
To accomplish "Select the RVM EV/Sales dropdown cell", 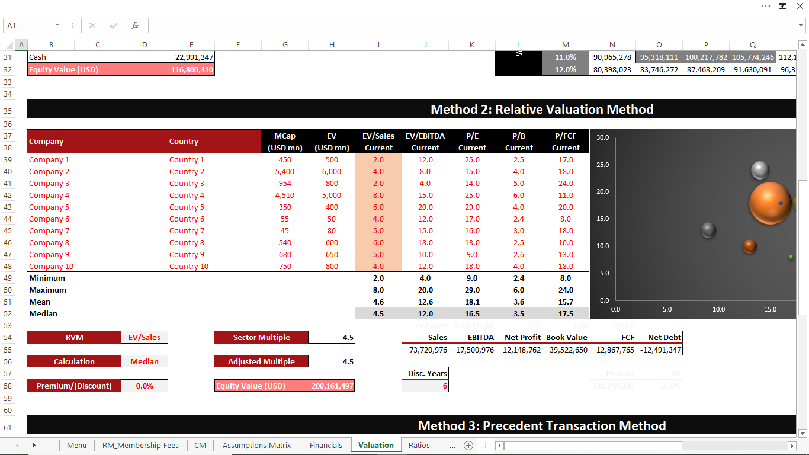I will (x=145, y=337).
